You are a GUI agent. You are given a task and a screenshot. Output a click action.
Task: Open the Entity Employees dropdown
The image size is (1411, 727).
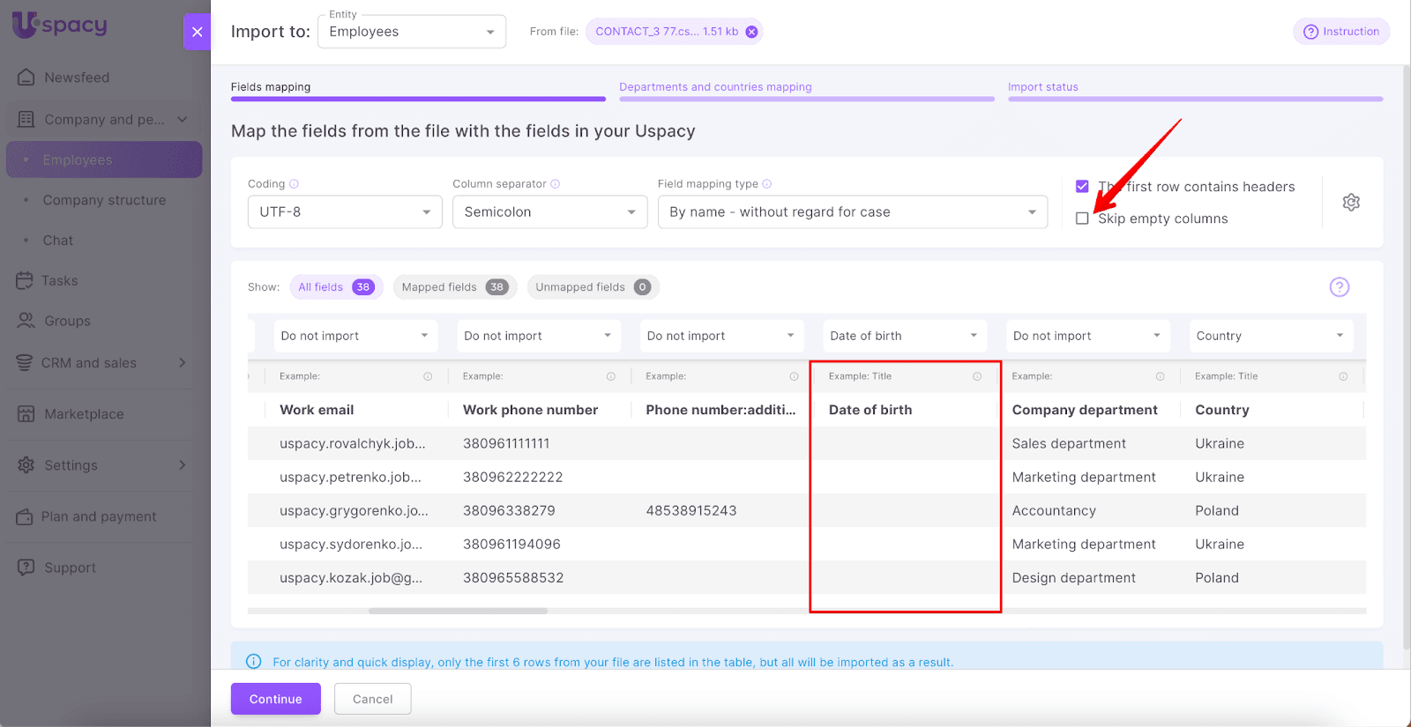click(x=411, y=33)
